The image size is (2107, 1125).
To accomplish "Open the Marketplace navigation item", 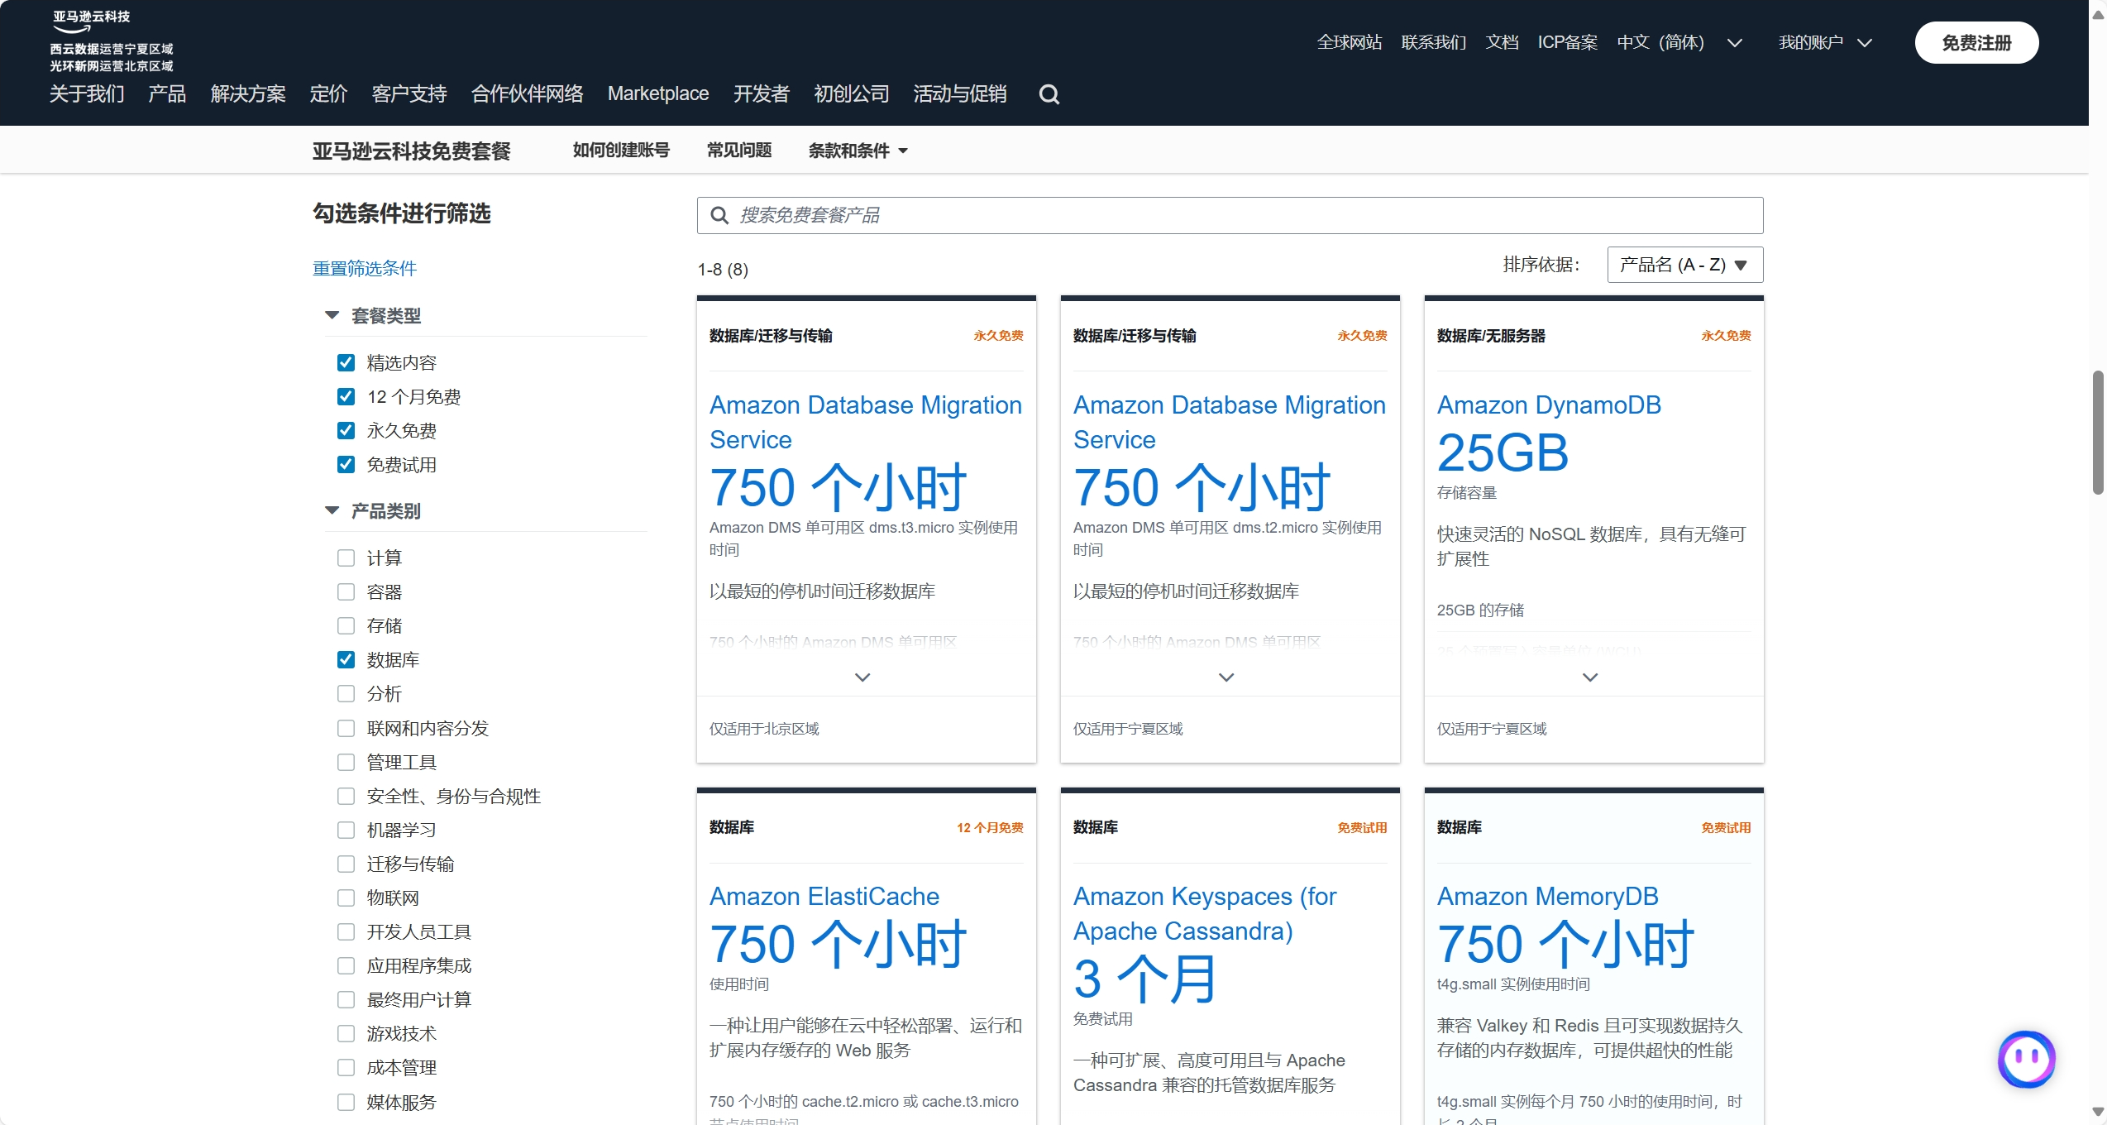I will click(657, 93).
